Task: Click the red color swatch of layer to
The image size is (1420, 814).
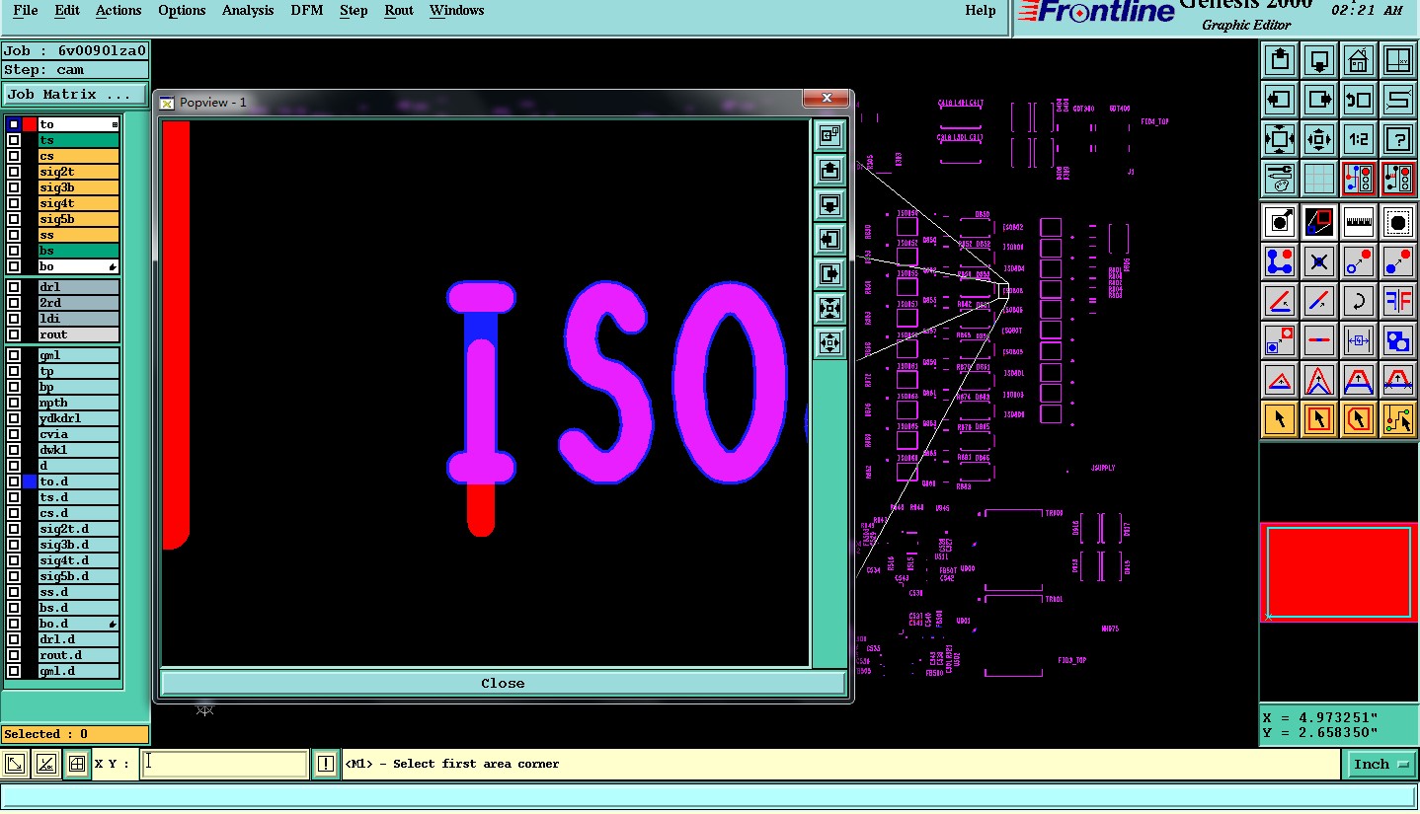Action: point(30,124)
